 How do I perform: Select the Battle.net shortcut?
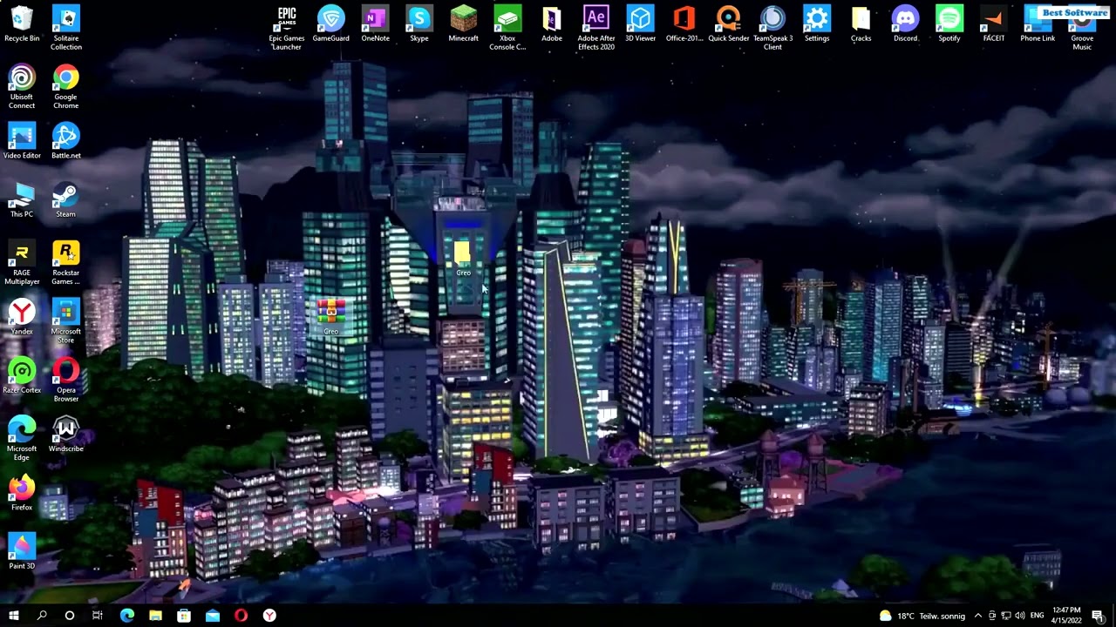[x=66, y=141]
